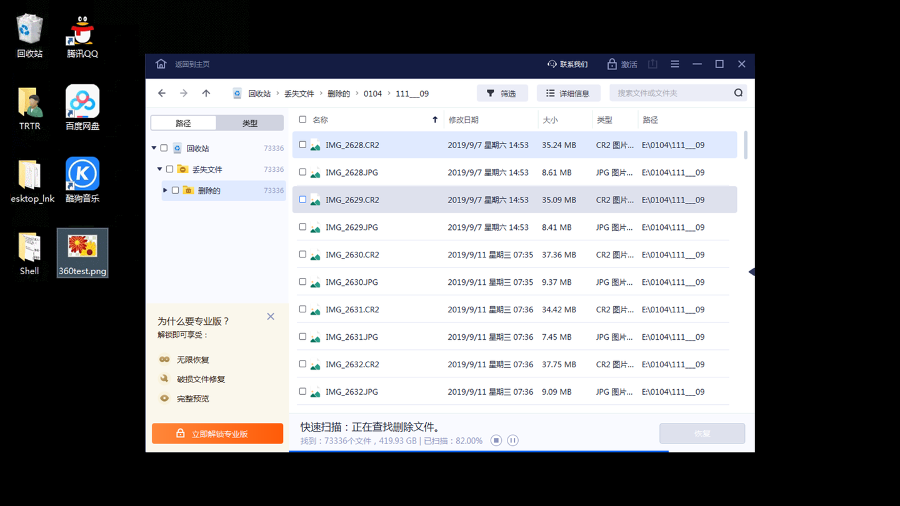Go up one folder level
Viewport: 900px width, 506px height.
[x=206, y=93]
